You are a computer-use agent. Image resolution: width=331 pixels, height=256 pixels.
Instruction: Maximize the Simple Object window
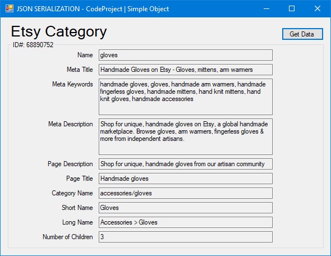[292, 8]
